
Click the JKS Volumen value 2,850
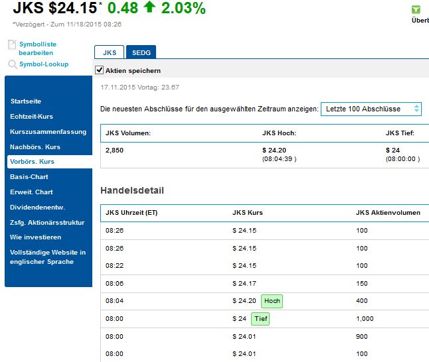coord(114,151)
